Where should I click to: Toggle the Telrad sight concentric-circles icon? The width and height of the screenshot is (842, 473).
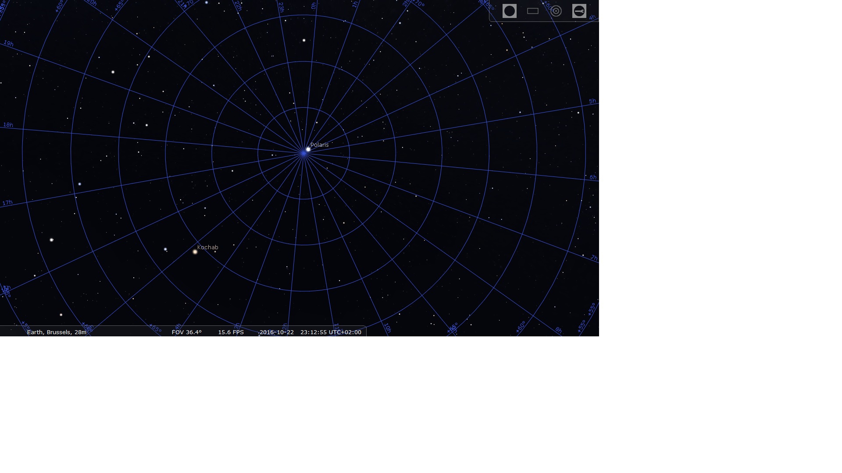point(556,11)
